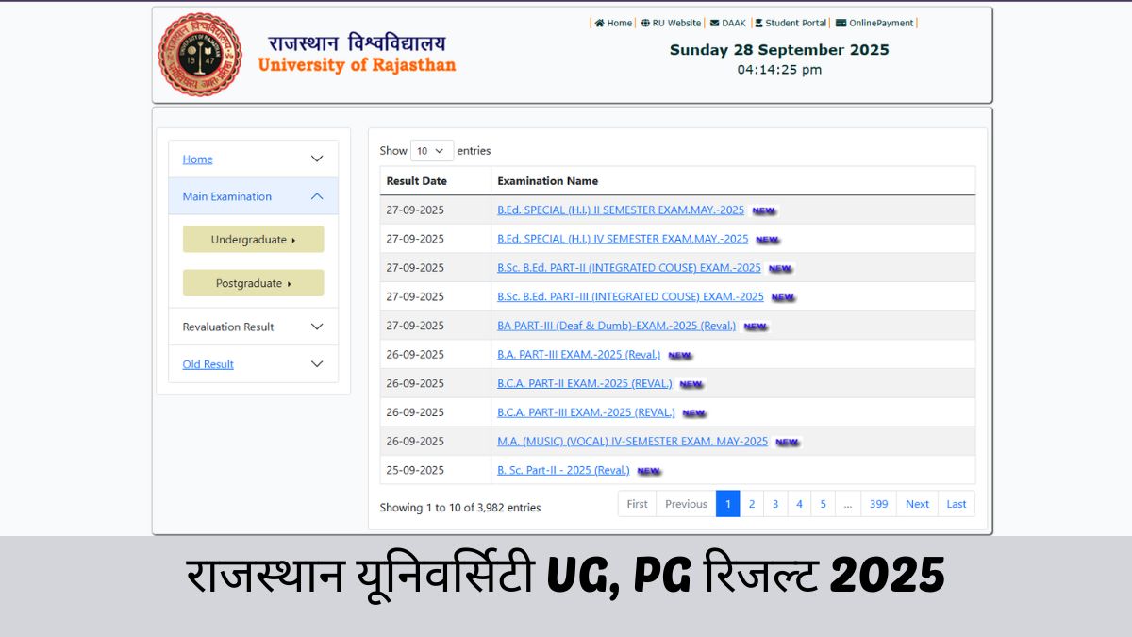Click NEW badge beside B.Sc. B.Ed. PART-III
This screenshot has width=1132, height=637.
(783, 297)
